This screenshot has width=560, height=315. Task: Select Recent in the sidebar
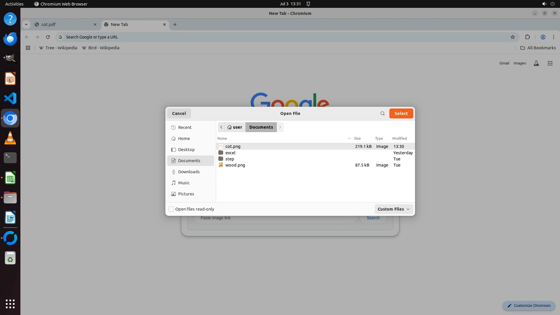185,127
